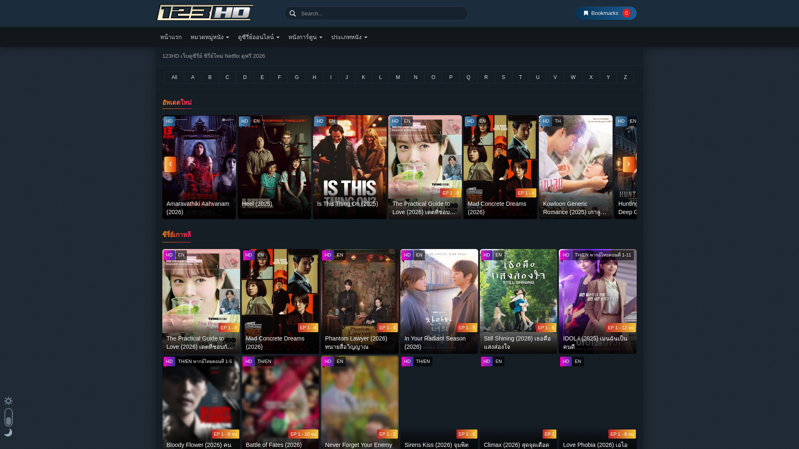Image resolution: width=799 pixels, height=449 pixels.
Task: Click the search magnifier icon
Action: click(293, 13)
